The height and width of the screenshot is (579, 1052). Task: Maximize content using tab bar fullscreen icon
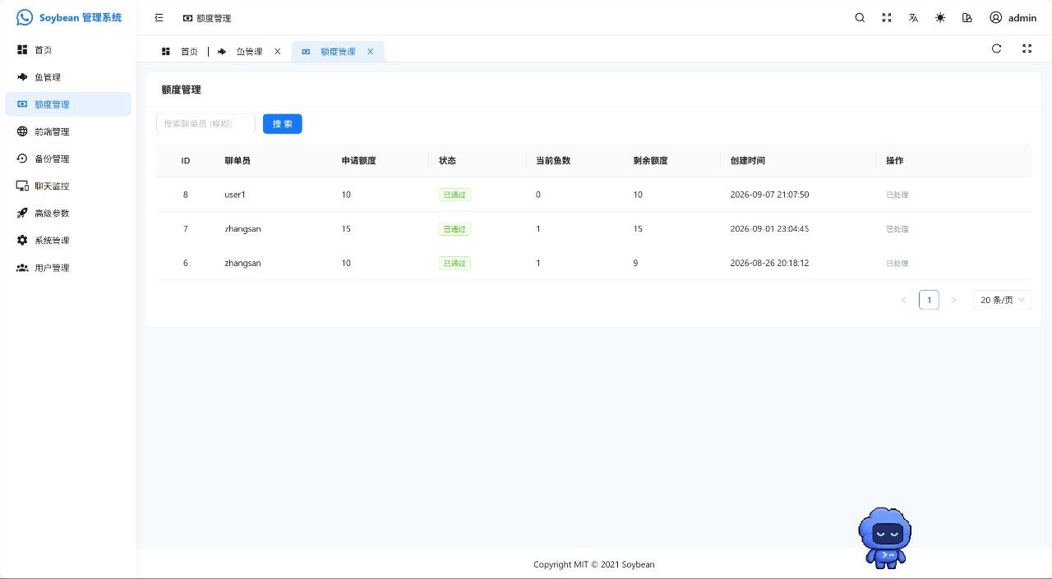pyautogui.click(x=1027, y=48)
